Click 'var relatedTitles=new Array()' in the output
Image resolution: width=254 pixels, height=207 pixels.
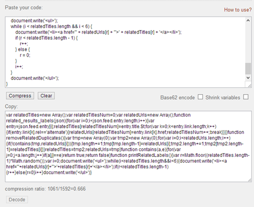36,115
